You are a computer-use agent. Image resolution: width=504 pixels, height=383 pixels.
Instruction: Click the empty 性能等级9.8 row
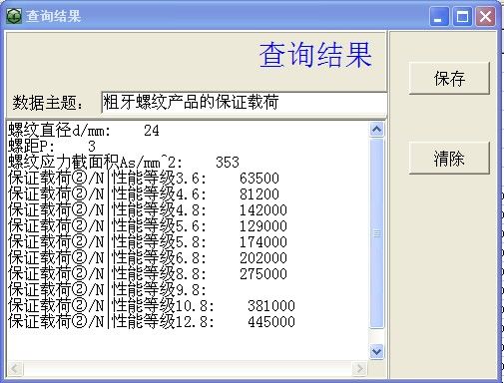click(107, 289)
